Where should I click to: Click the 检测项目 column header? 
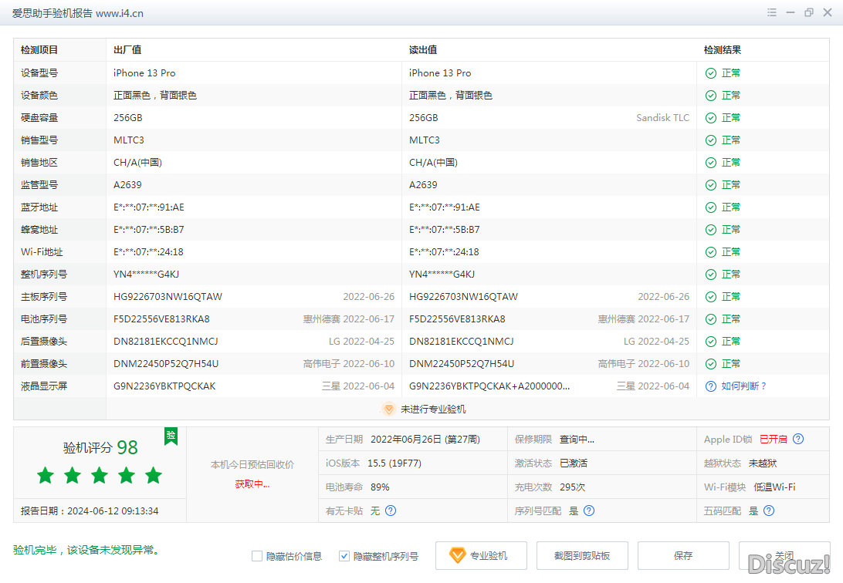pos(39,50)
